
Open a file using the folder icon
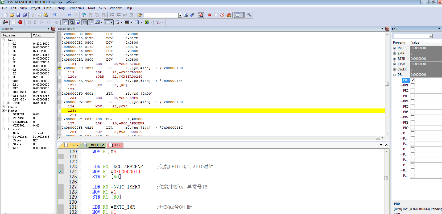(12, 15)
